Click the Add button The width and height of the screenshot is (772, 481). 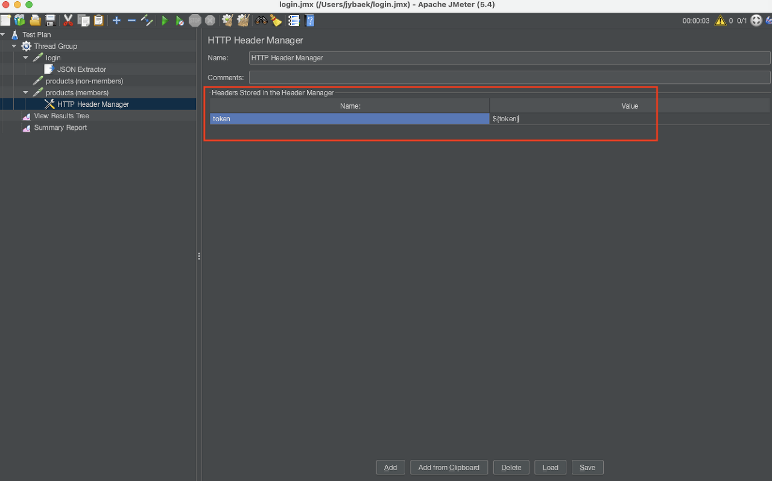[390, 467]
